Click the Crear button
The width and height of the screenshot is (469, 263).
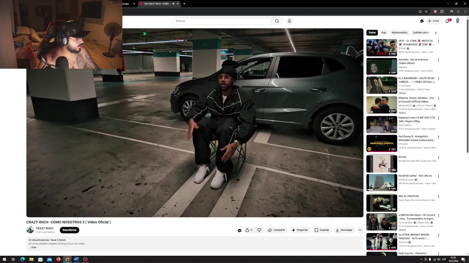(x=433, y=21)
